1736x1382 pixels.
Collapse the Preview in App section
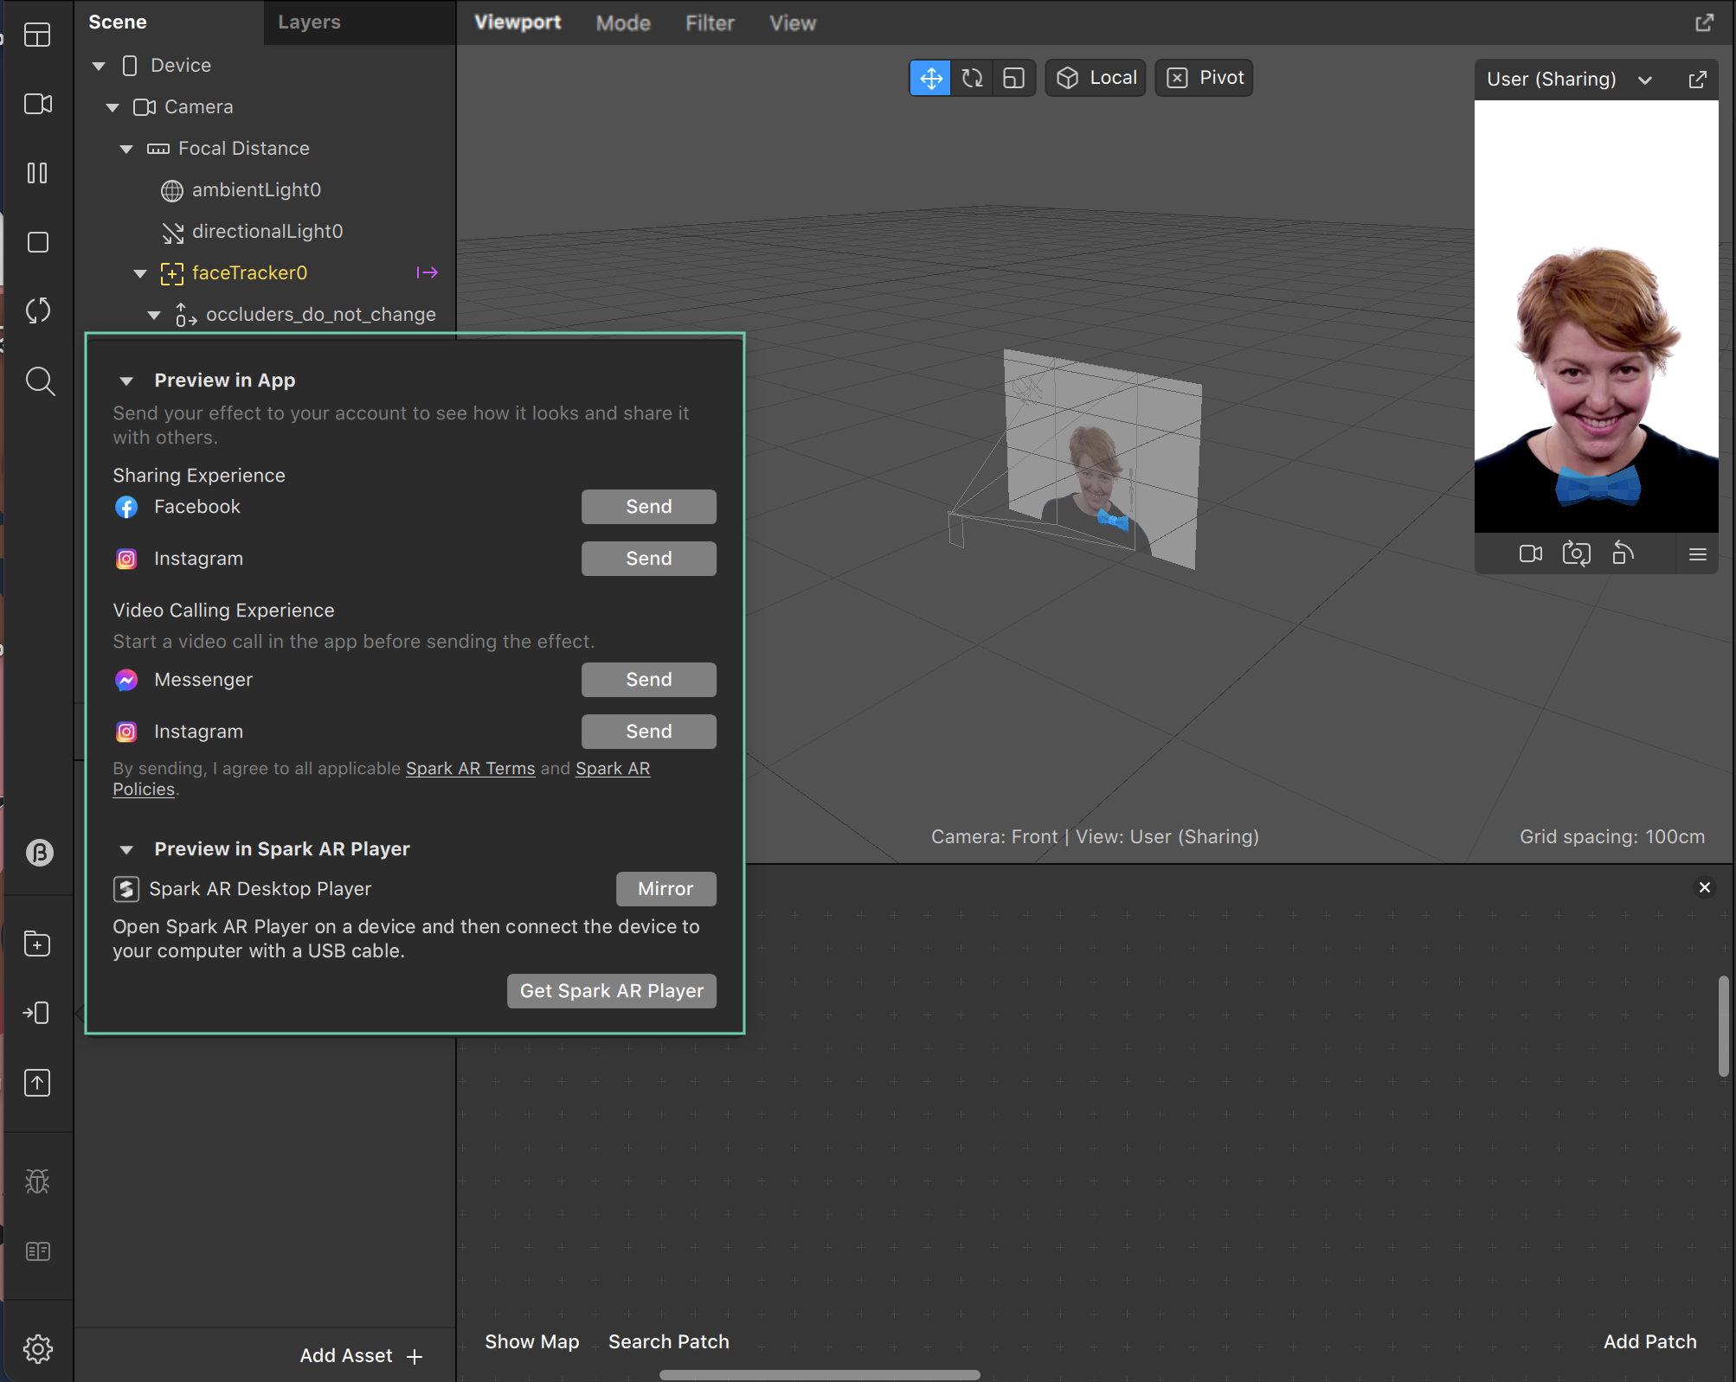pyautogui.click(x=126, y=381)
